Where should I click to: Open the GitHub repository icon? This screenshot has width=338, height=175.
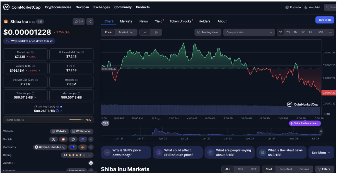(x=73, y=139)
